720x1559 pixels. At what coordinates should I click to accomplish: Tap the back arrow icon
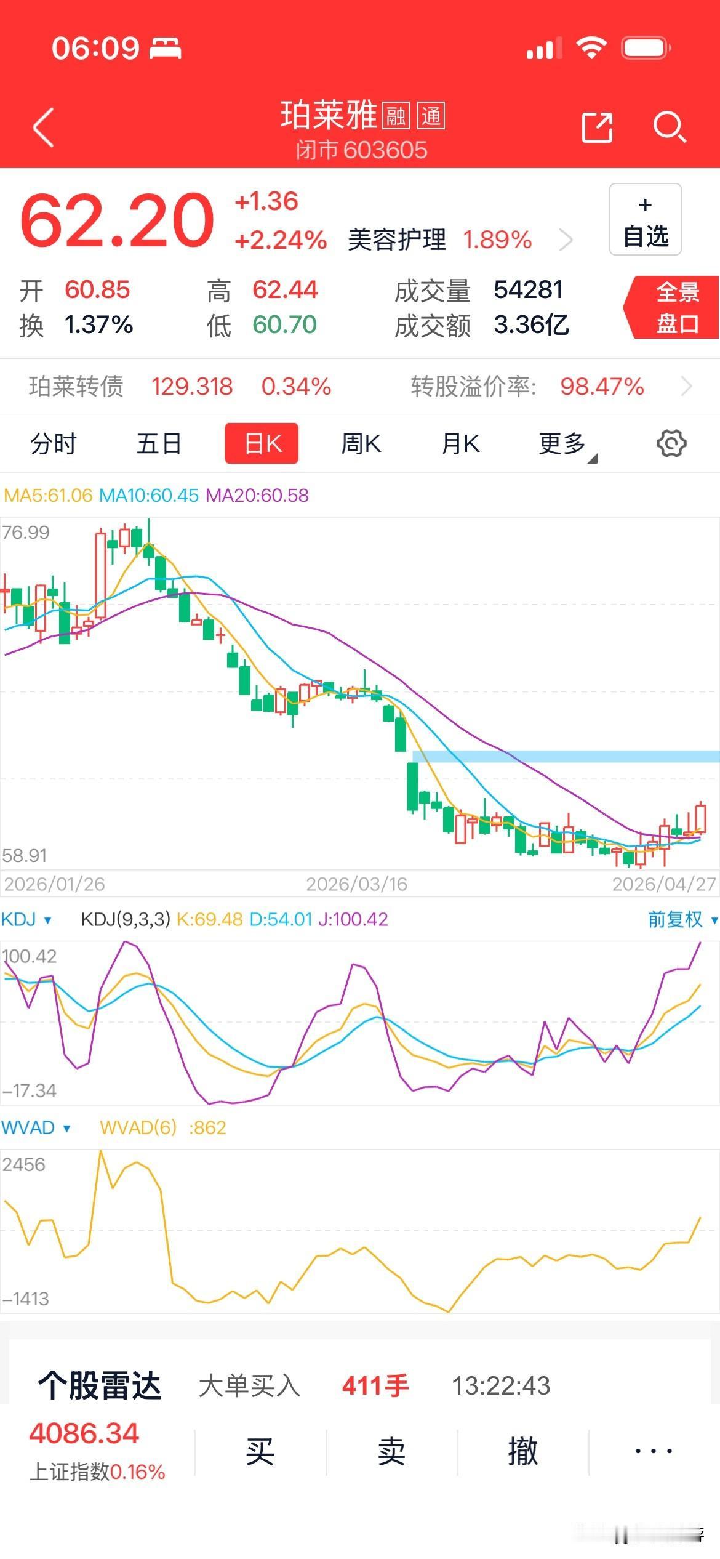[x=43, y=127]
